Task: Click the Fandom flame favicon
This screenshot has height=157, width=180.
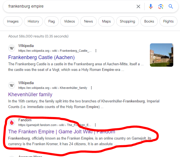Action: coord(12,122)
